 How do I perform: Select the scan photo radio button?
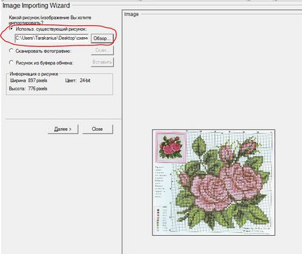click(11, 51)
